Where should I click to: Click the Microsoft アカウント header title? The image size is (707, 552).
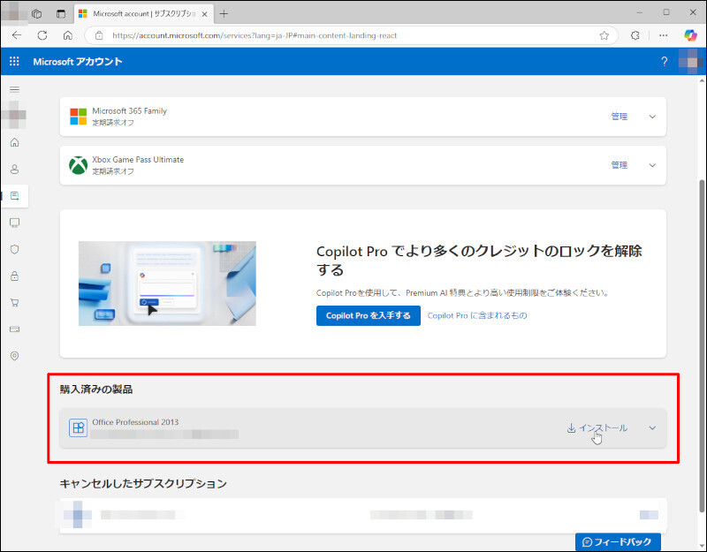[78, 61]
